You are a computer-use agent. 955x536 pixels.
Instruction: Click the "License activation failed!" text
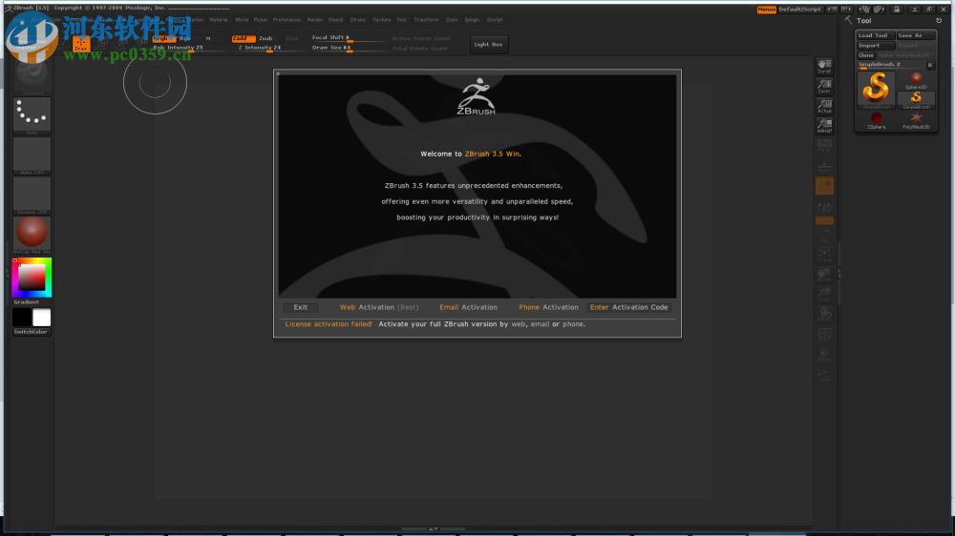click(329, 324)
